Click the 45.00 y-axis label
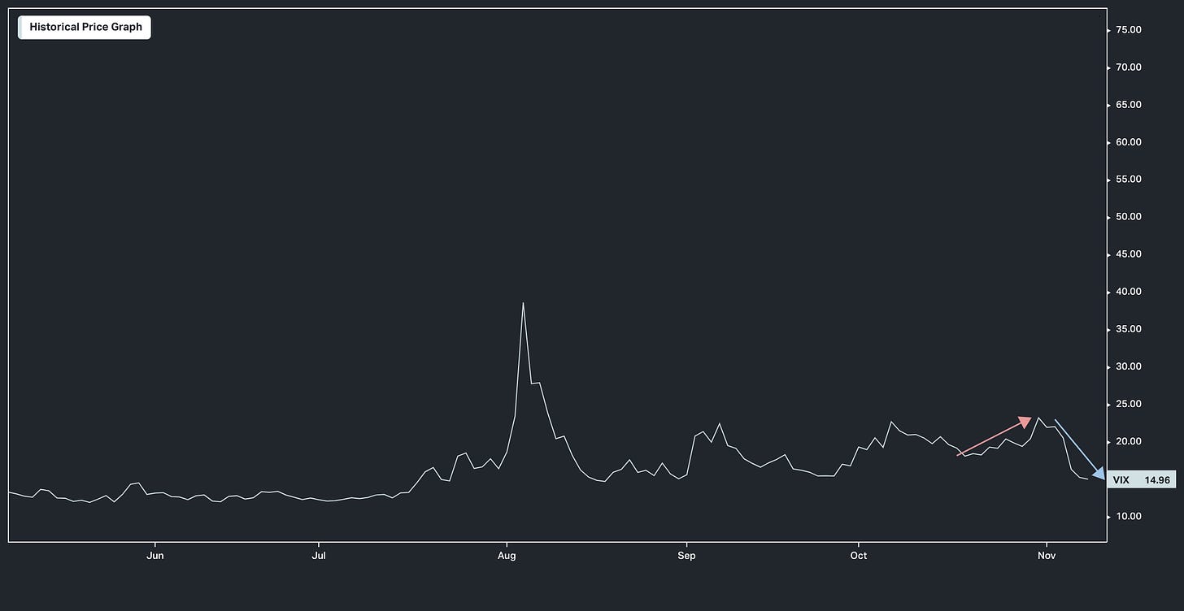Viewport: 1184px width, 611px height. (1129, 254)
